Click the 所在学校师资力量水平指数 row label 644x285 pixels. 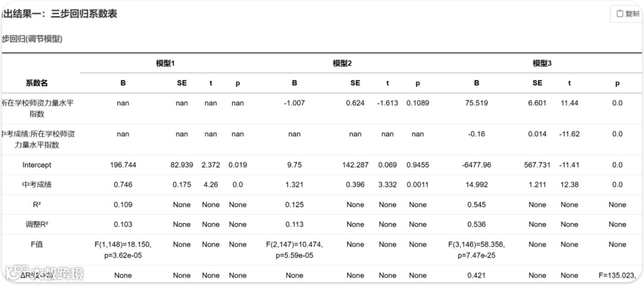coord(37,109)
